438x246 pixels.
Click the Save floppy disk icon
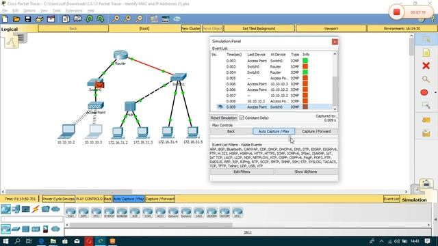click(28, 19)
